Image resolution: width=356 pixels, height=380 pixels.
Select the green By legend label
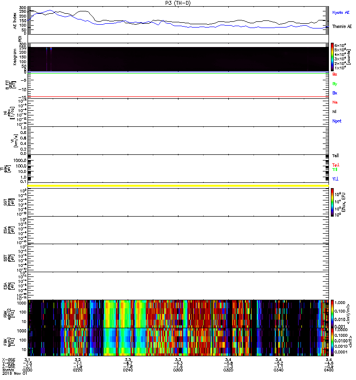(335, 84)
